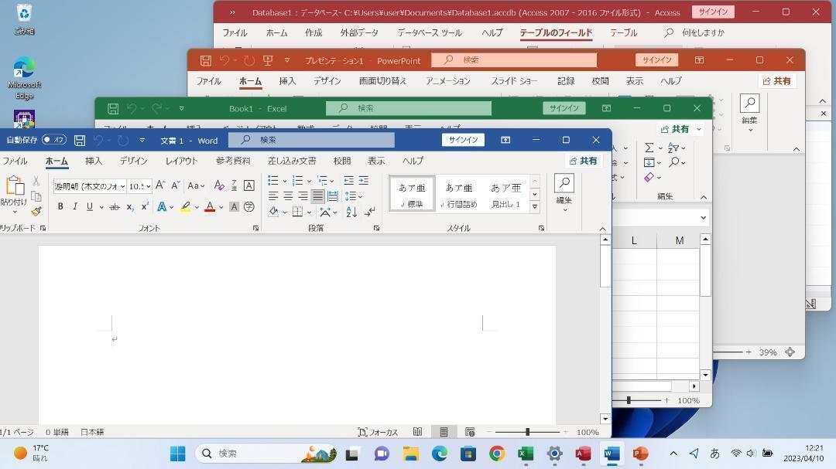Open the font name dropdown in Word
This screenshot has width=836, height=469.
122,186
